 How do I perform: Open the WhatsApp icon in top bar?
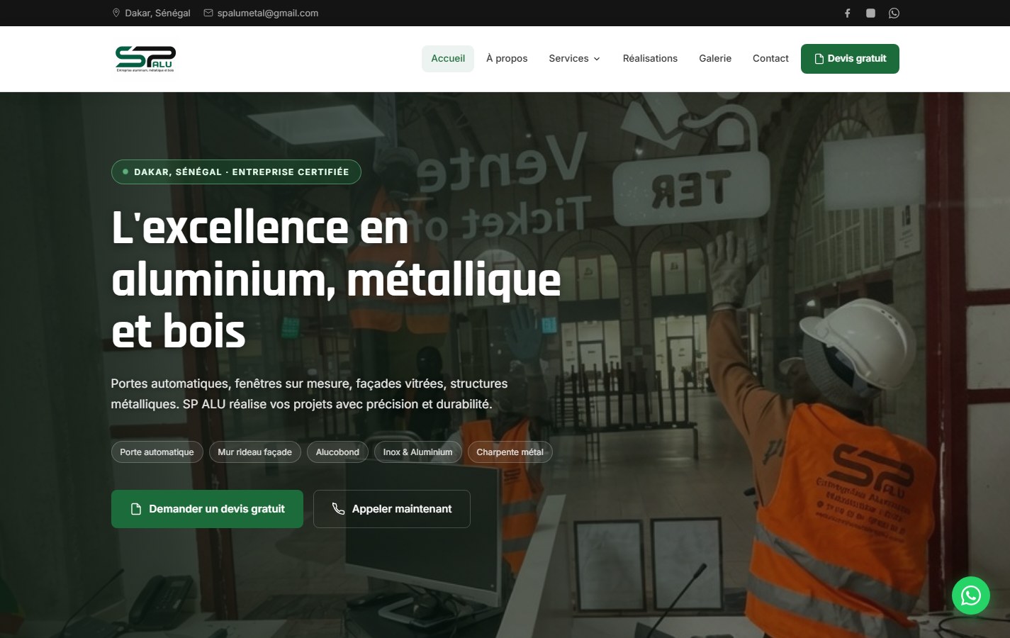894,13
